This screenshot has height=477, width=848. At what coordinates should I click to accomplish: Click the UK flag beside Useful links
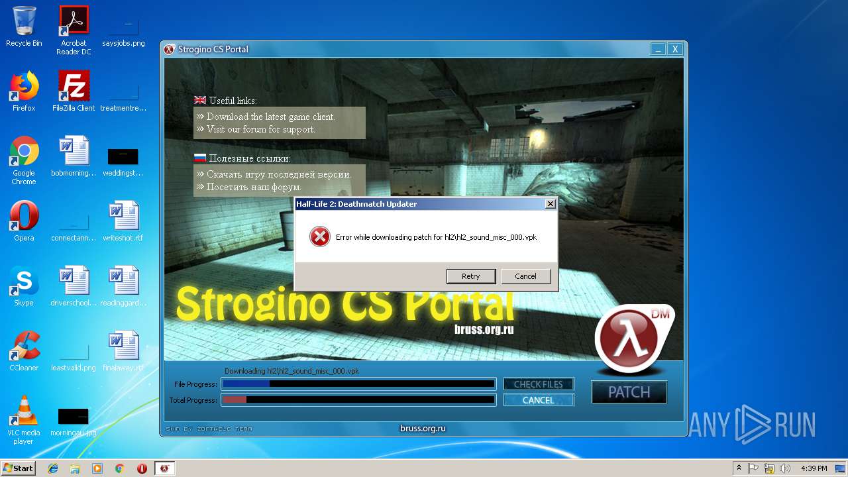(200, 101)
